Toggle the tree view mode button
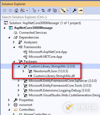The image size is (100, 115). click(x=63, y=10)
